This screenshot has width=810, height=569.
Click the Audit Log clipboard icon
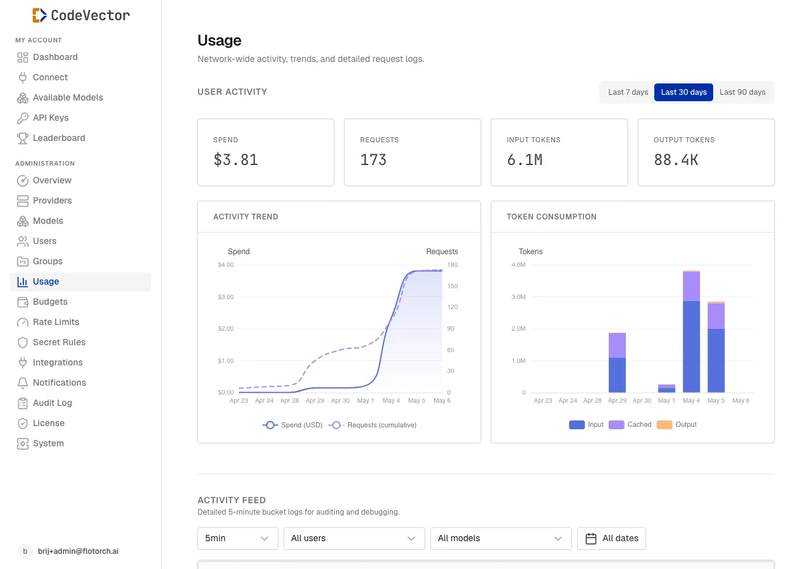[x=23, y=403]
